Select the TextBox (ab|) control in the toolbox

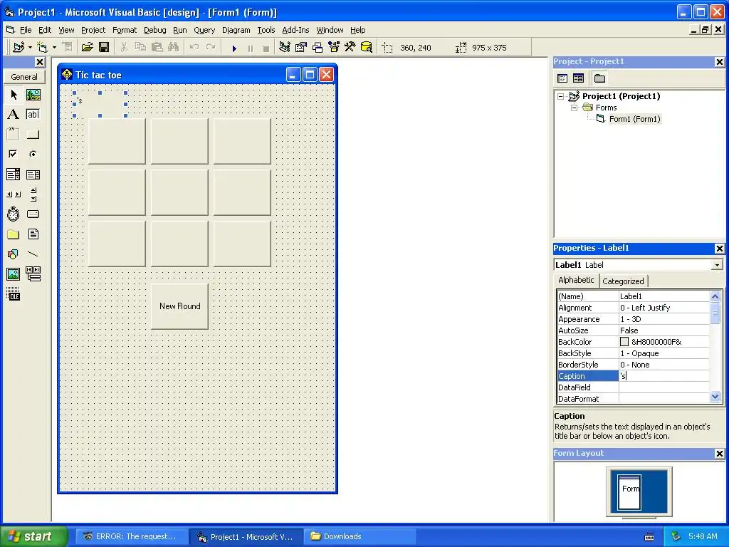coord(33,115)
